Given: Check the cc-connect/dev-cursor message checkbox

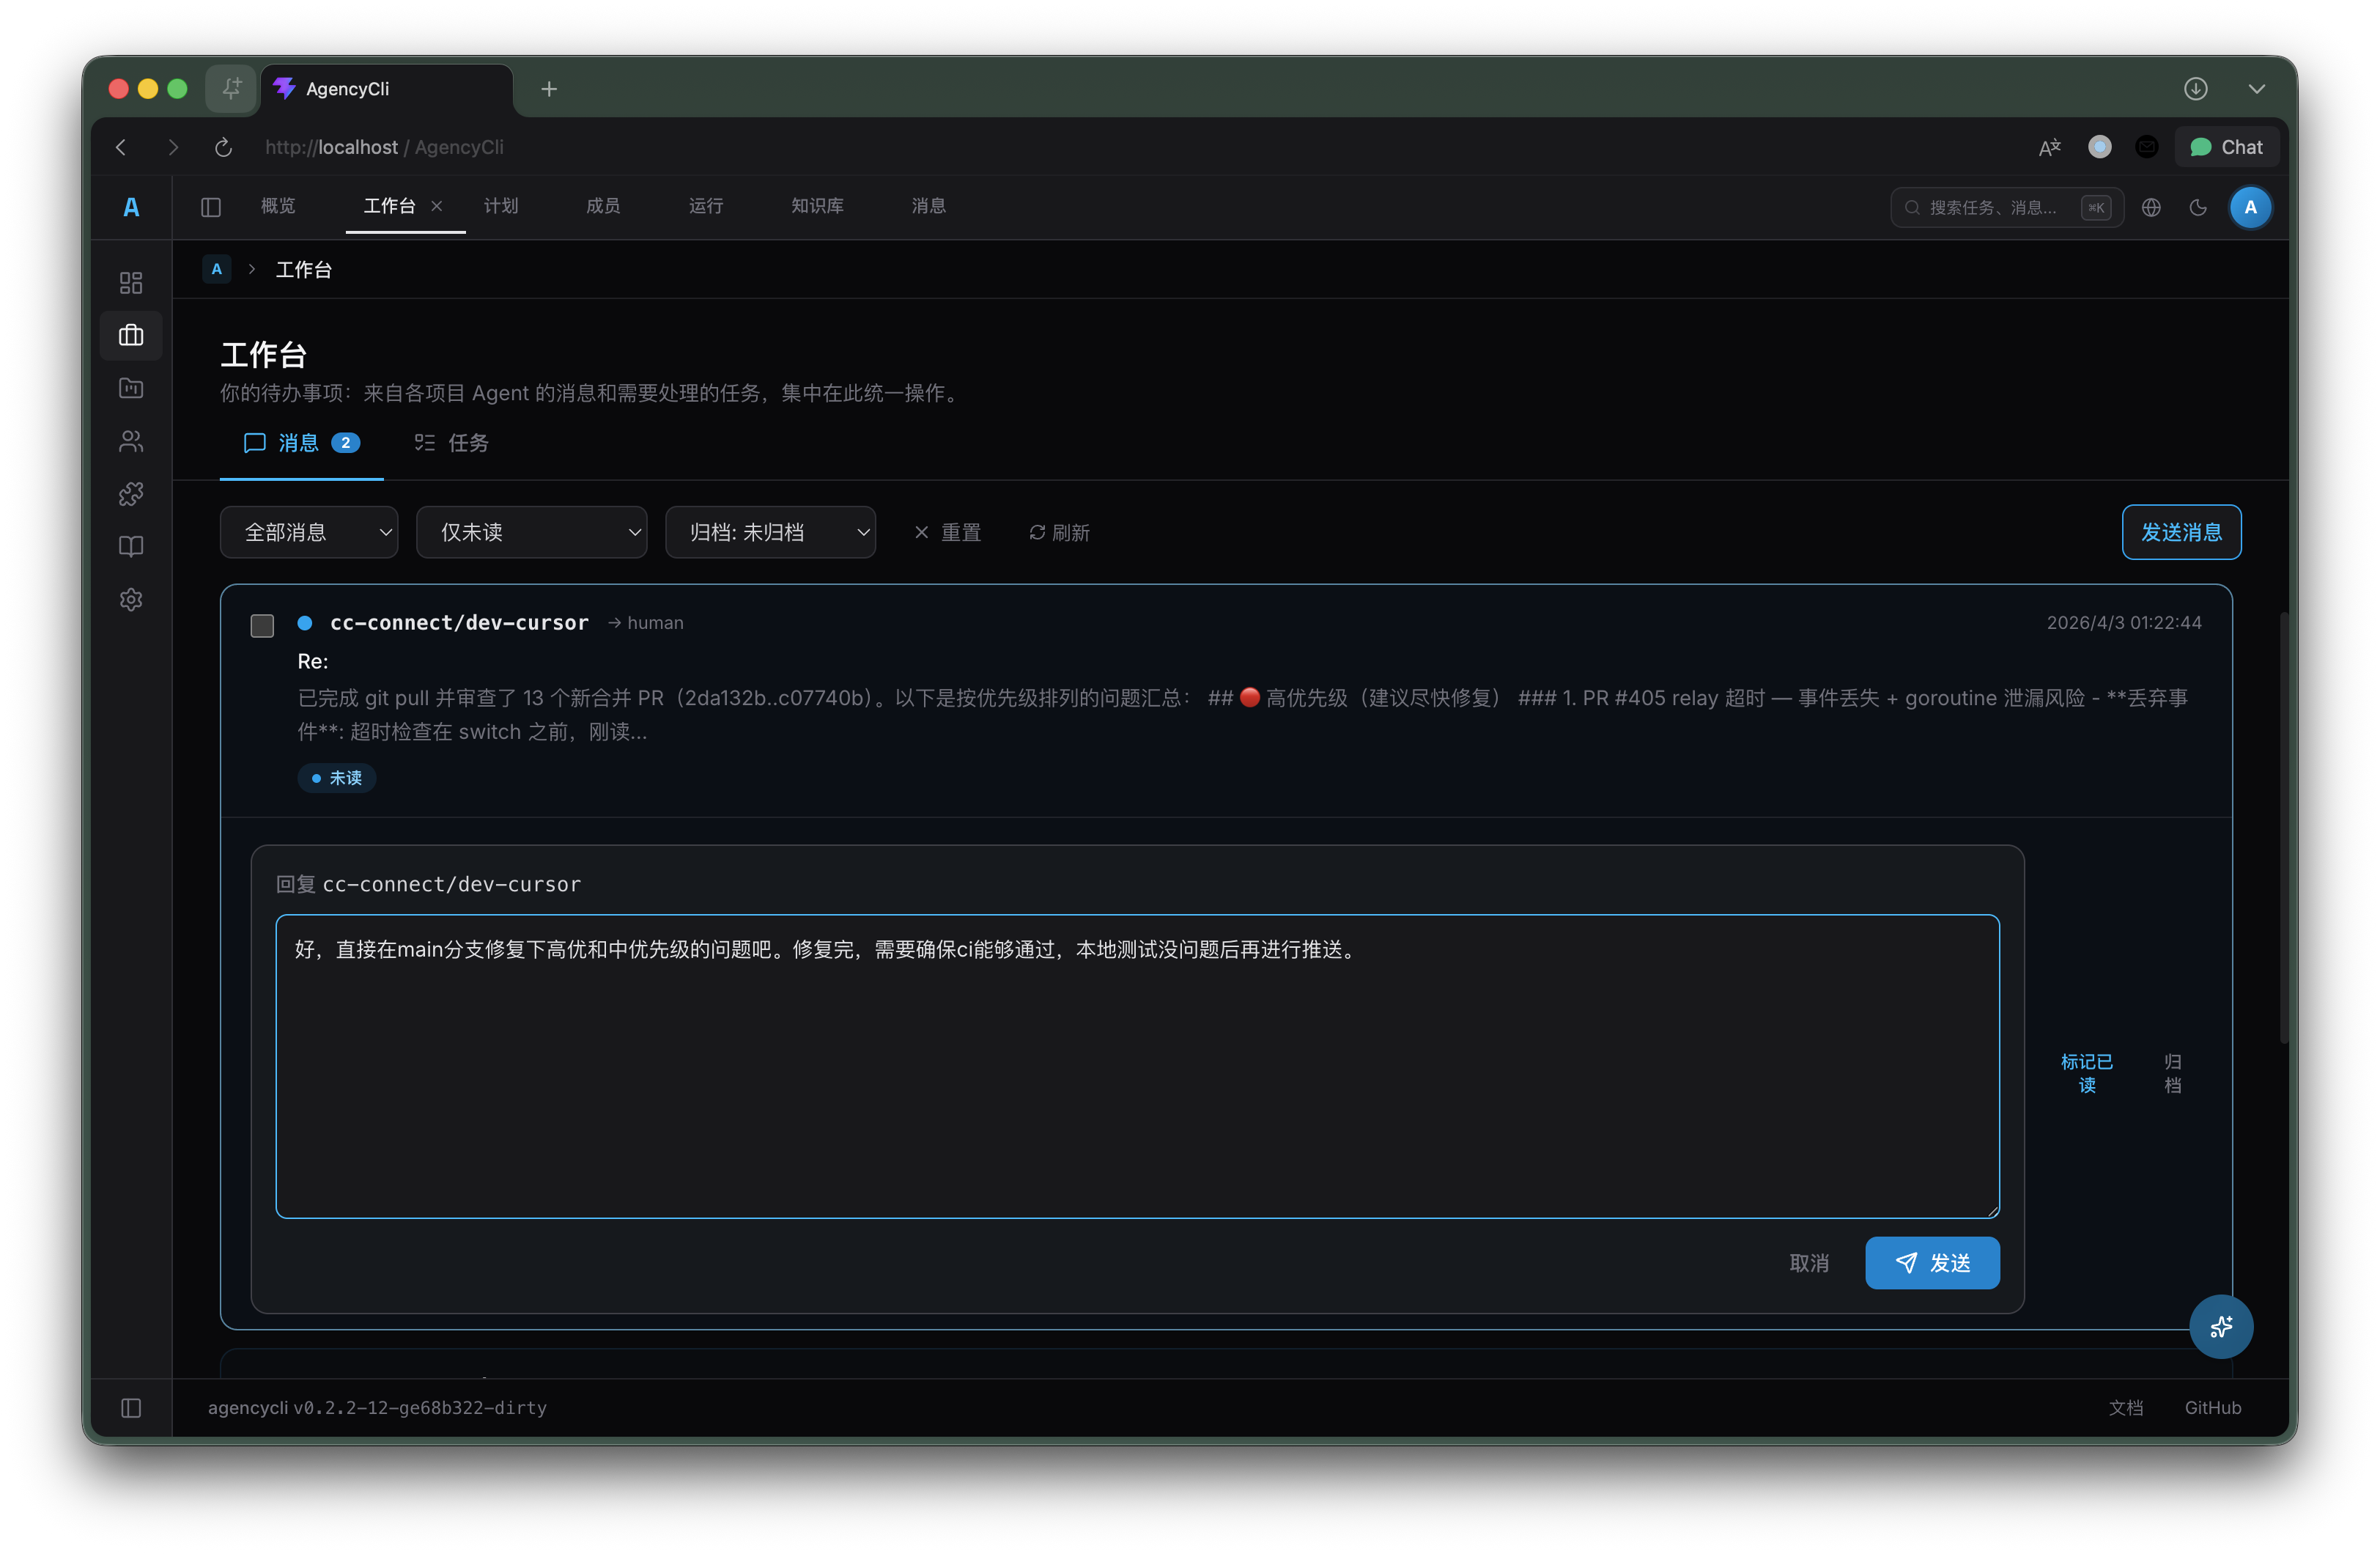Looking at the screenshot, I should point(262,625).
